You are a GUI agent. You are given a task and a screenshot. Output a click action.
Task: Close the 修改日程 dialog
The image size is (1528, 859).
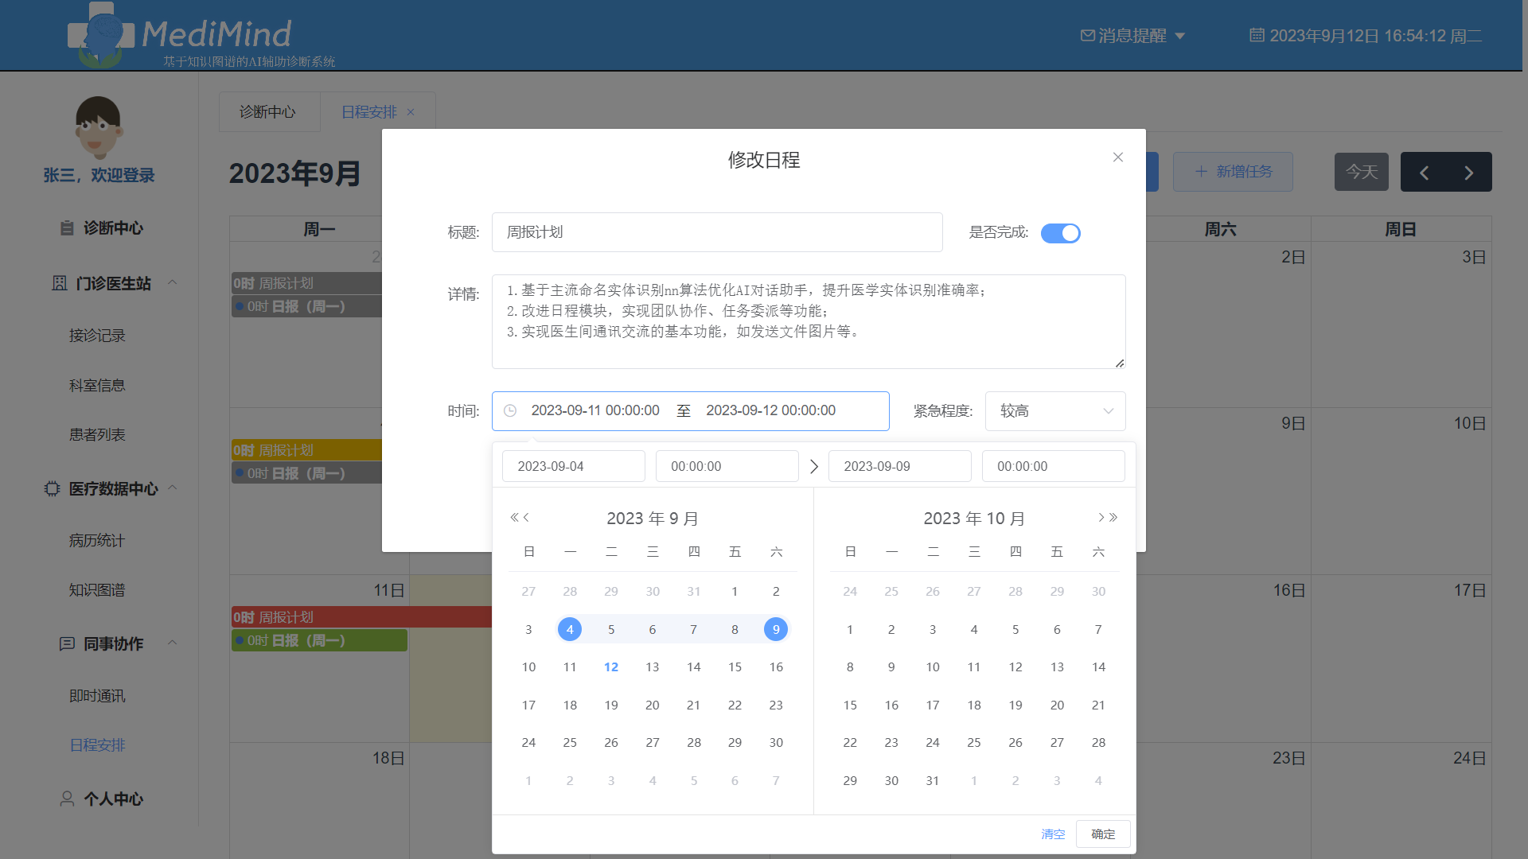click(1118, 157)
